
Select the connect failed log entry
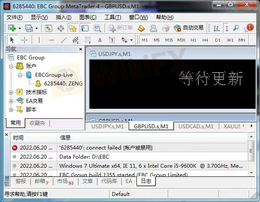[x=129, y=148]
